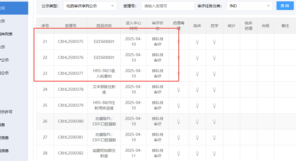
Task: Click the 药品名称 column header
Action: [104, 26]
